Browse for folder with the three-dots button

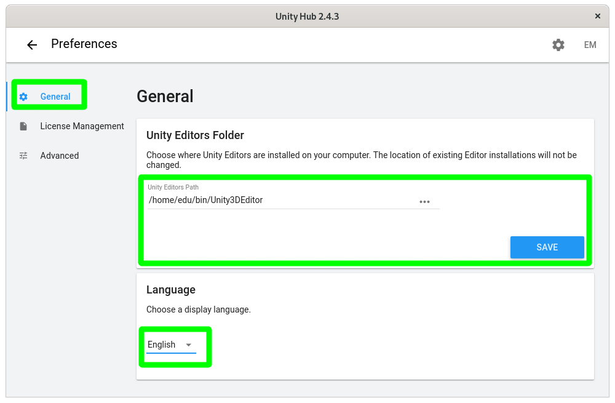pyautogui.click(x=424, y=202)
